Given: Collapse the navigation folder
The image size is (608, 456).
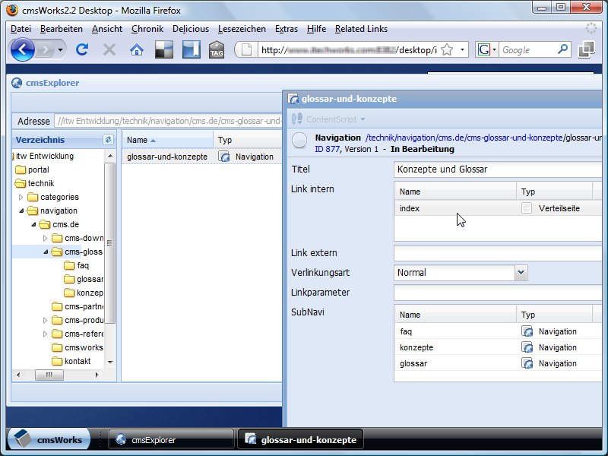Looking at the screenshot, I should tap(21, 211).
